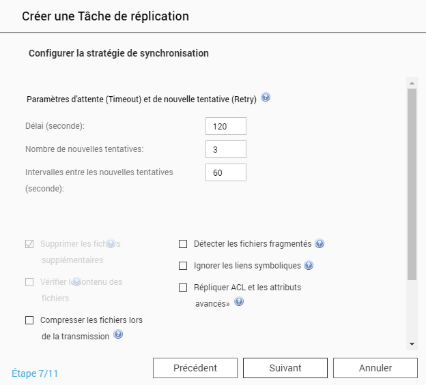The height and width of the screenshot is (385, 426).
Task: Enable Détecter les fichiers fragmentés checkbox
Action: [x=183, y=244]
